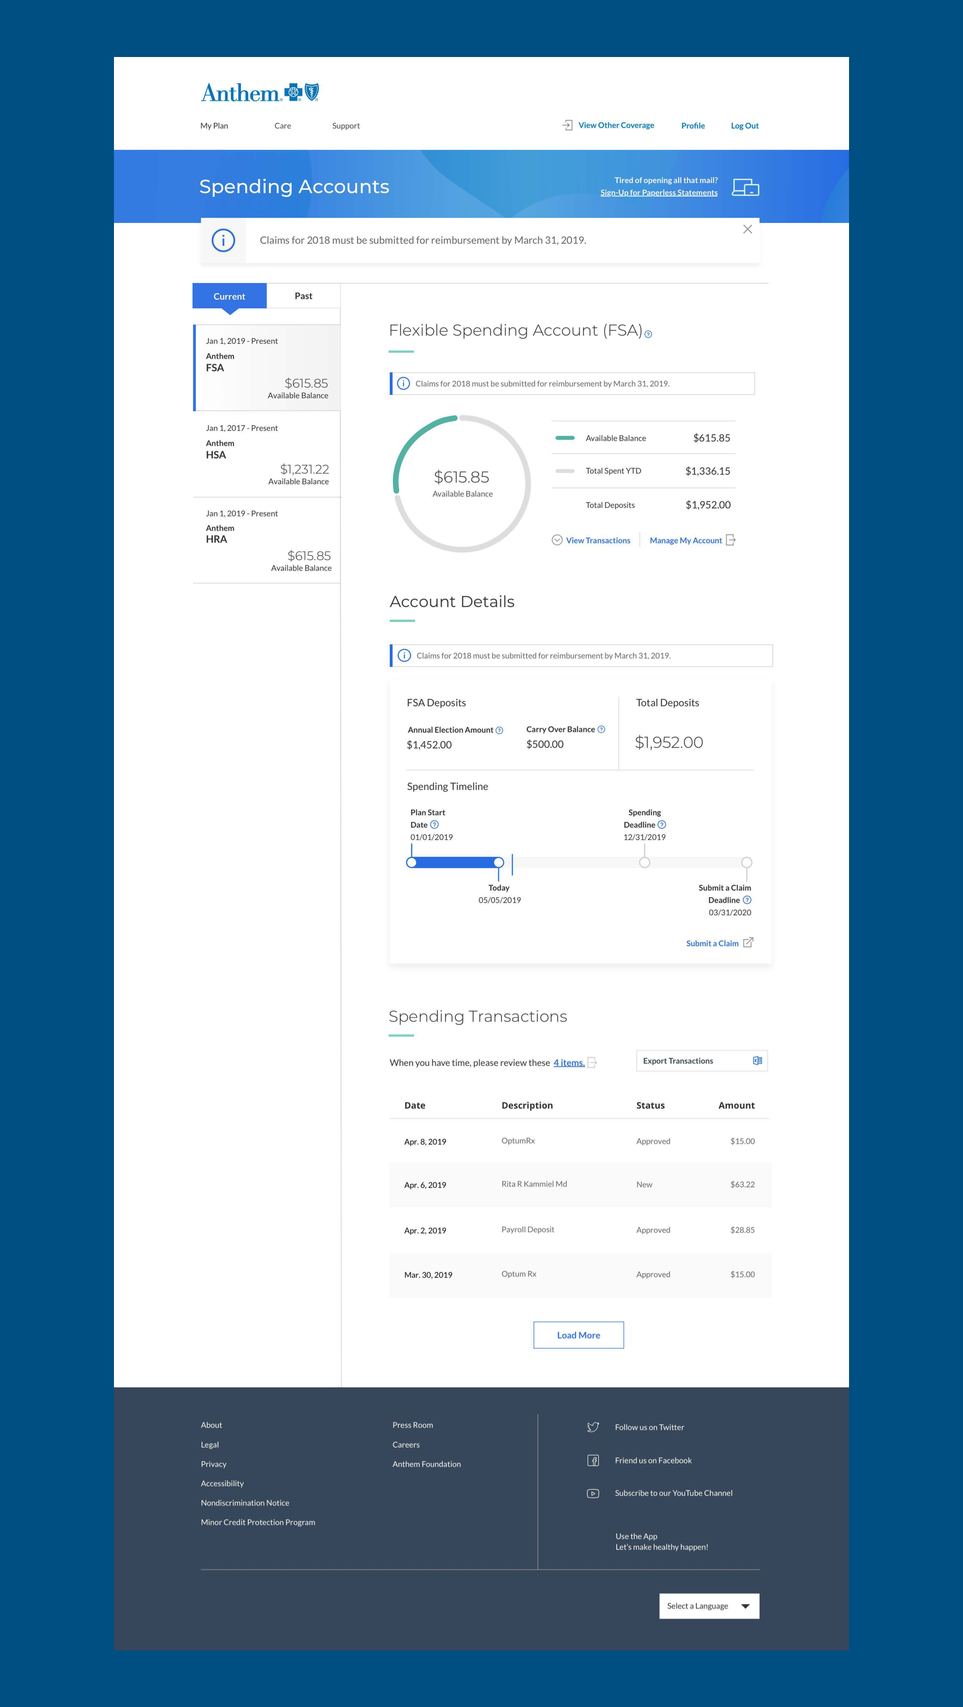Click the Legal footer link
Viewport: 963px width, 1707px height.
209,1445
